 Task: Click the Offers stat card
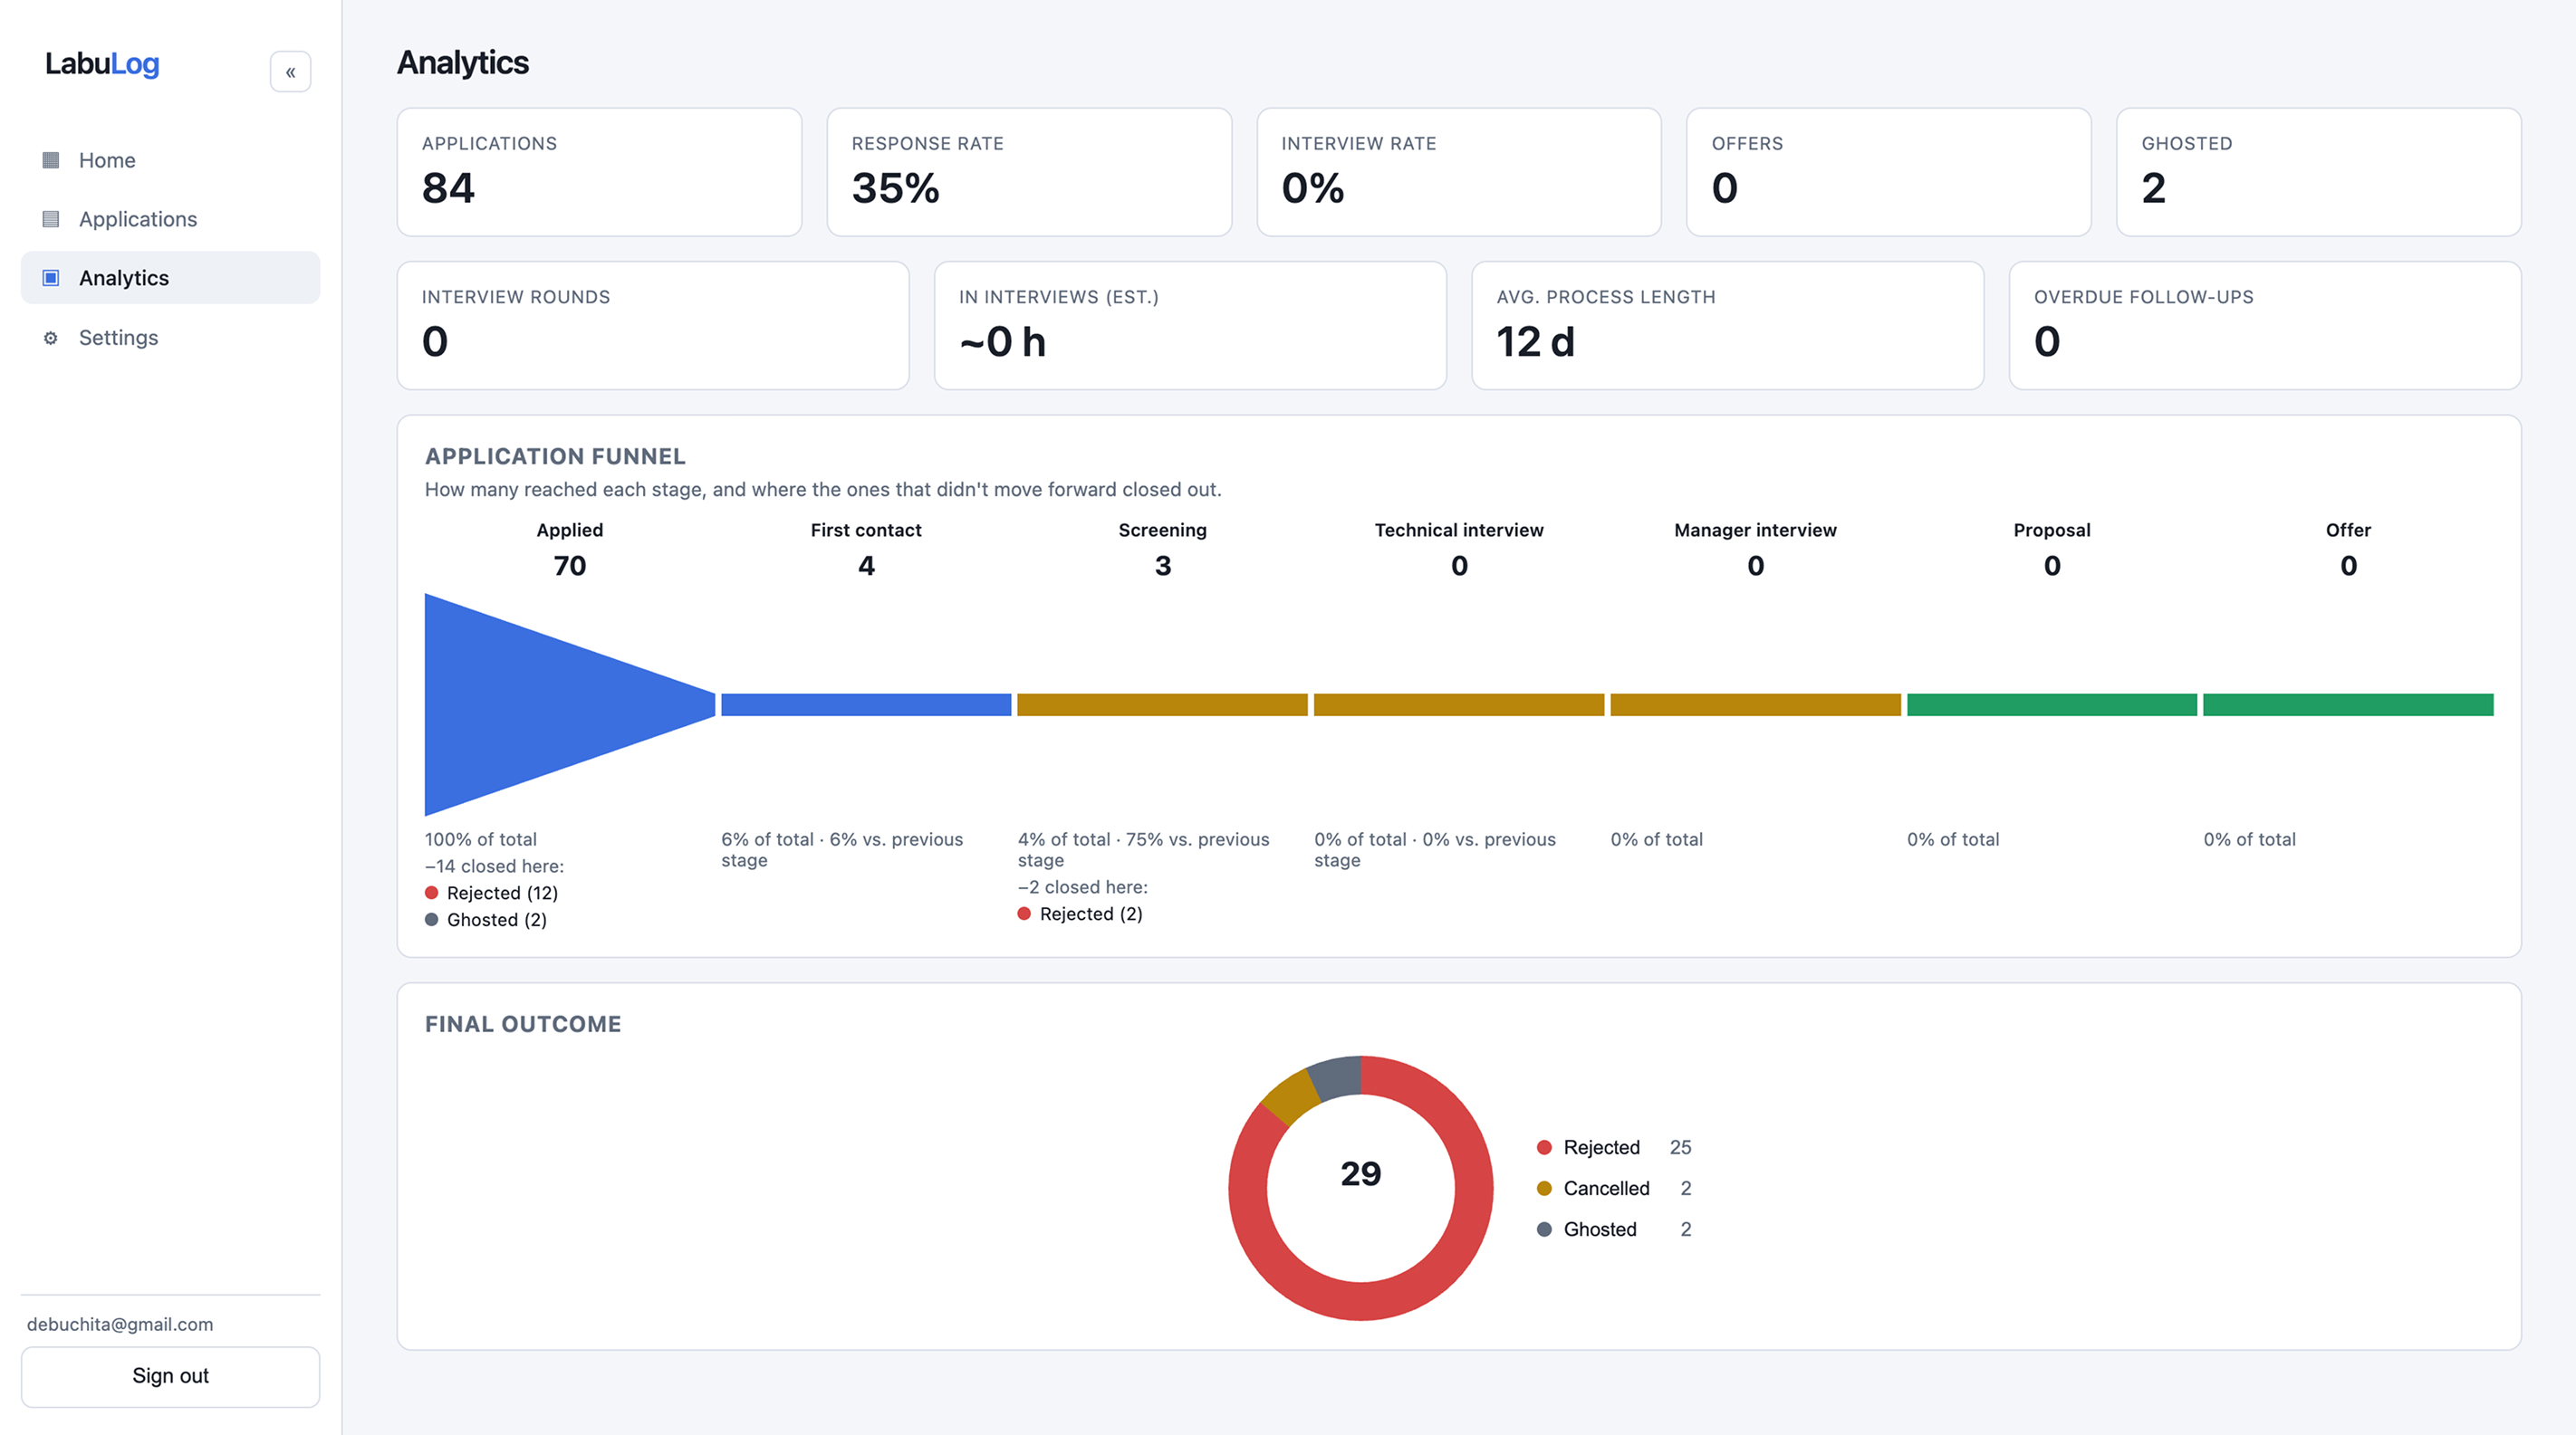(1889, 172)
